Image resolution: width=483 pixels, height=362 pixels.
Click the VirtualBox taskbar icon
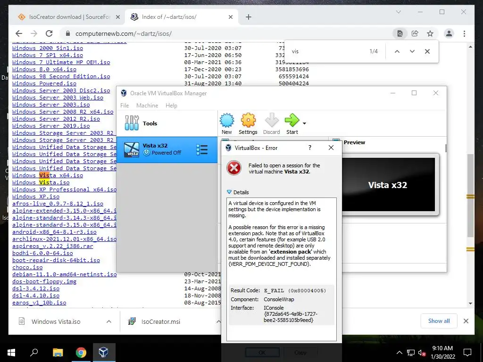103,353
